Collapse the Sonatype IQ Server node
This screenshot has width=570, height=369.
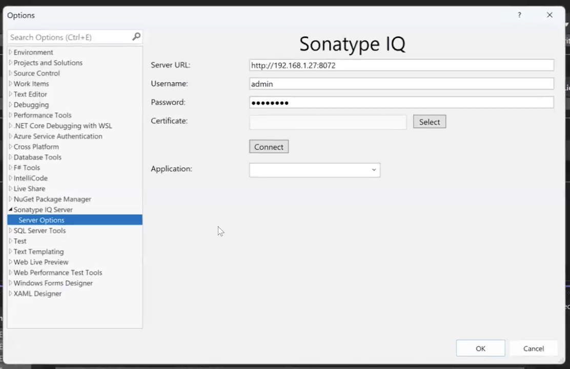point(10,210)
